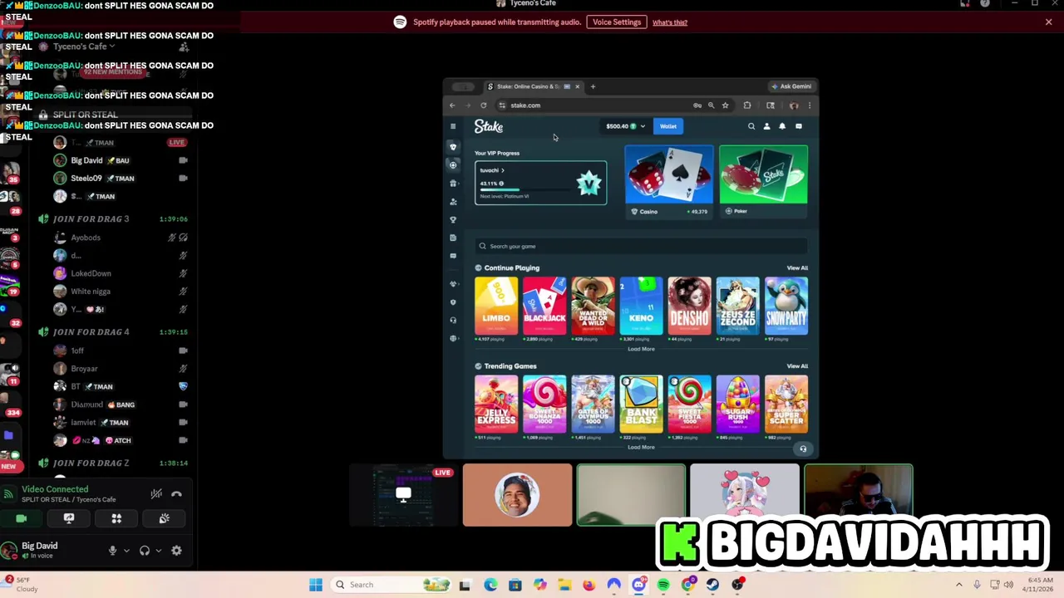Open Spotify from the taskbar
Image resolution: width=1064 pixels, height=598 pixels.
tap(663, 585)
